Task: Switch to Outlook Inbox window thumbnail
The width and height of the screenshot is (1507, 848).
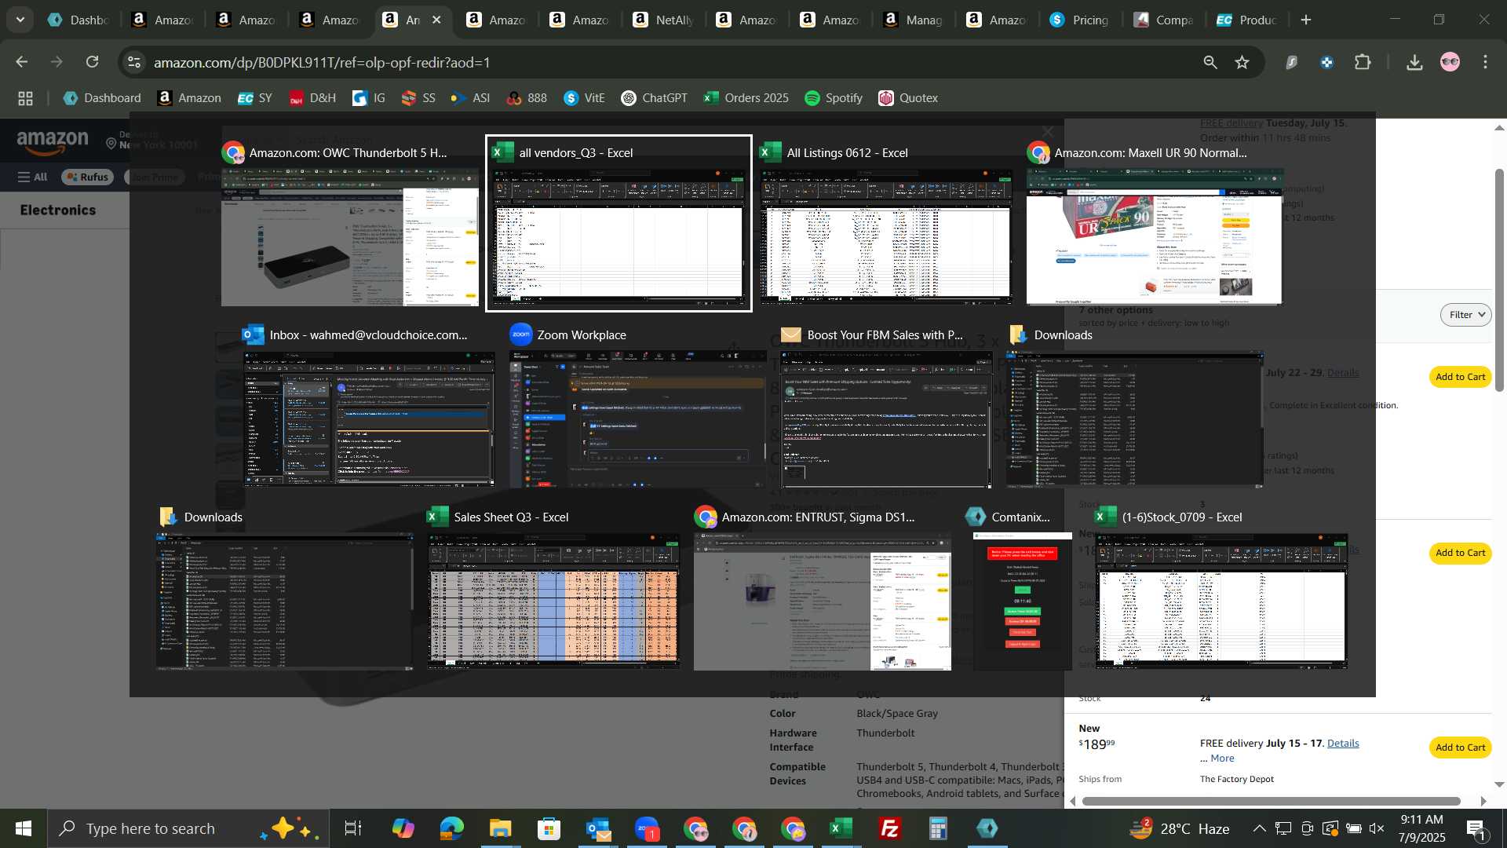Action: point(368,406)
